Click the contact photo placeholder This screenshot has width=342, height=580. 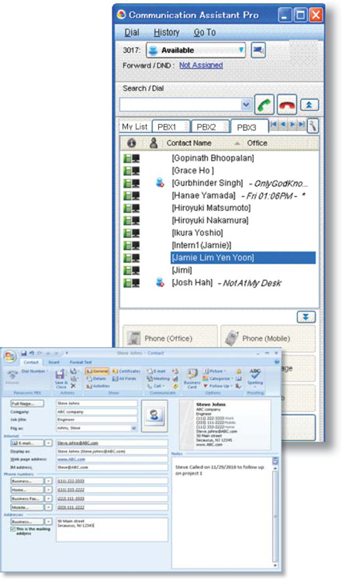tap(154, 416)
